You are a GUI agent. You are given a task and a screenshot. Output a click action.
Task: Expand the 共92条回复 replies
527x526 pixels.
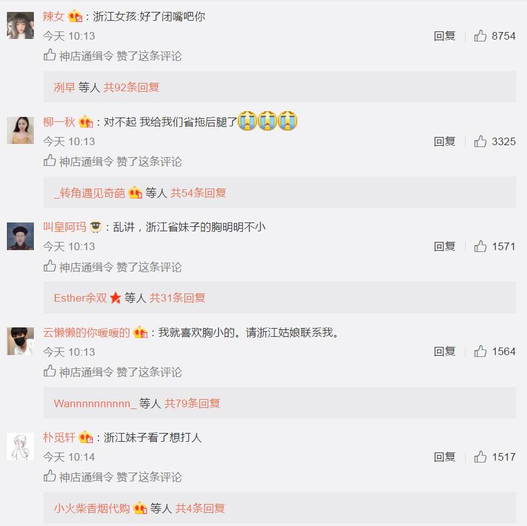click(131, 87)
